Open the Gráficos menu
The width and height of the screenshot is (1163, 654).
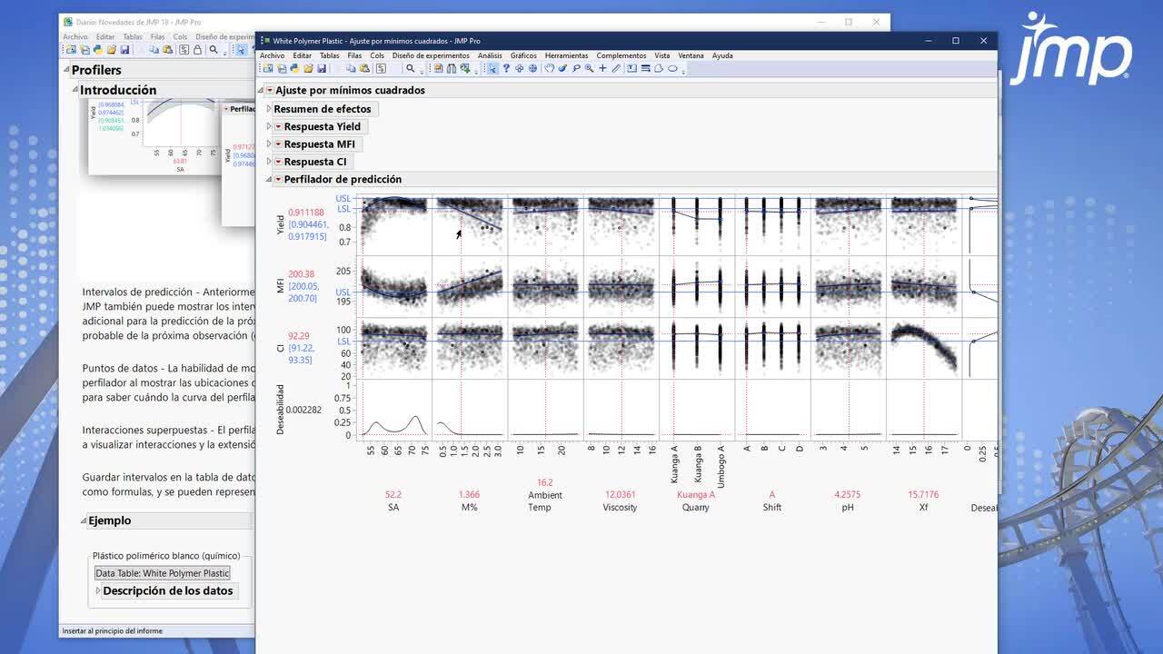coord(523,55)
